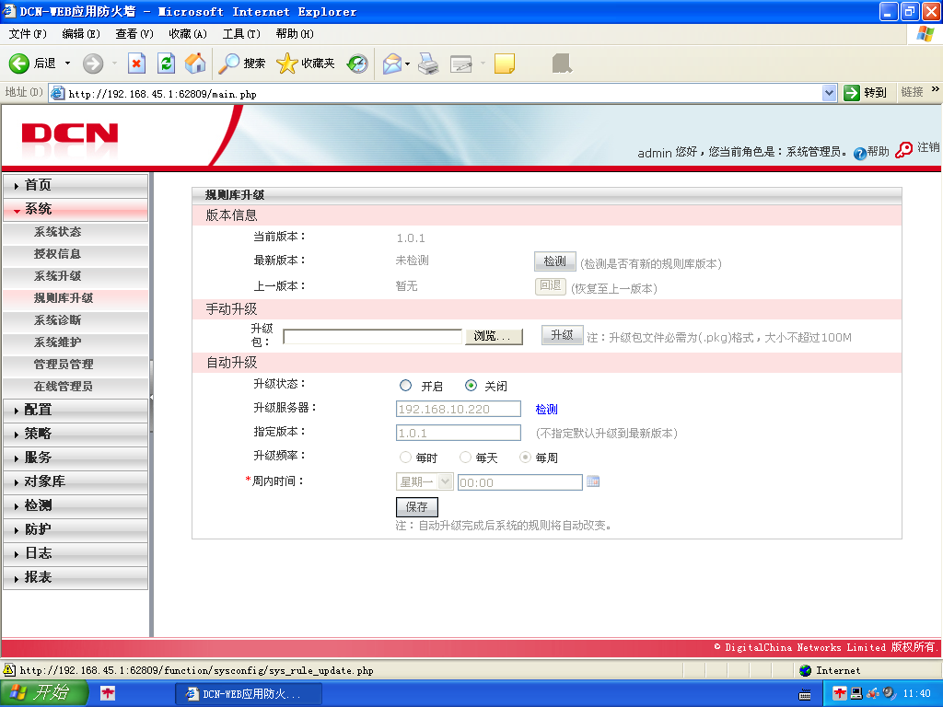Click the IE Forward arrow button
Image resolution: width=943 pixels, height=707 pixels.
pyautogui.click(x=93, y=64)
